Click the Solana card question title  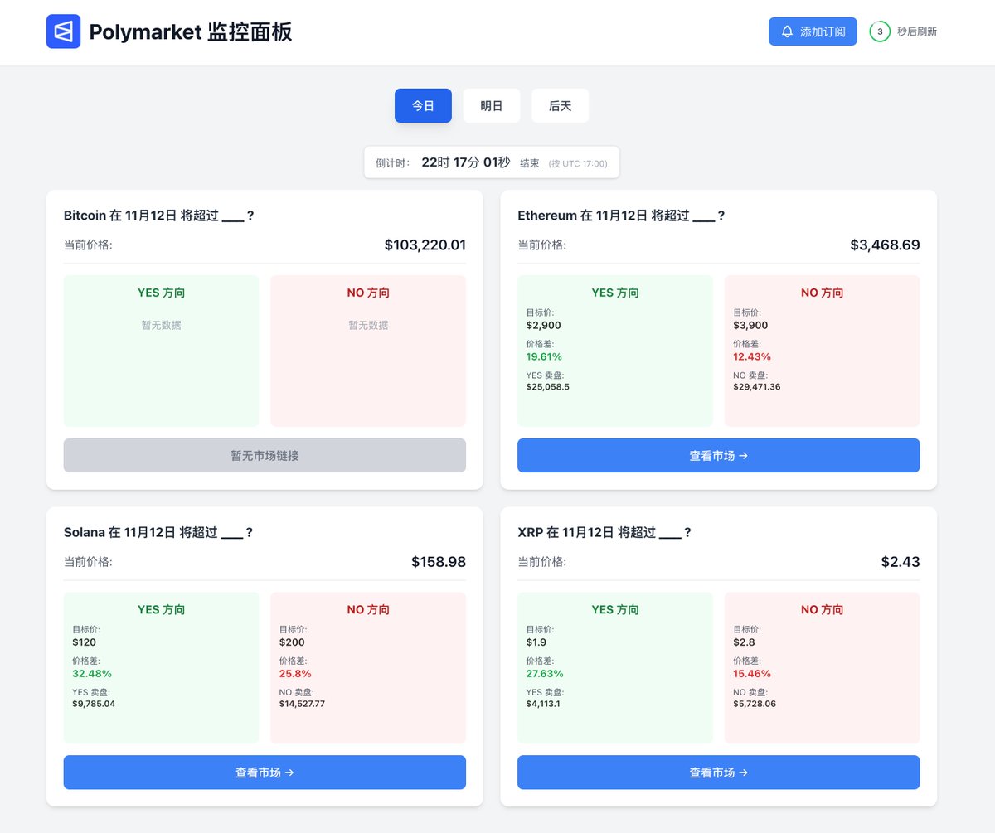point(158,532)
